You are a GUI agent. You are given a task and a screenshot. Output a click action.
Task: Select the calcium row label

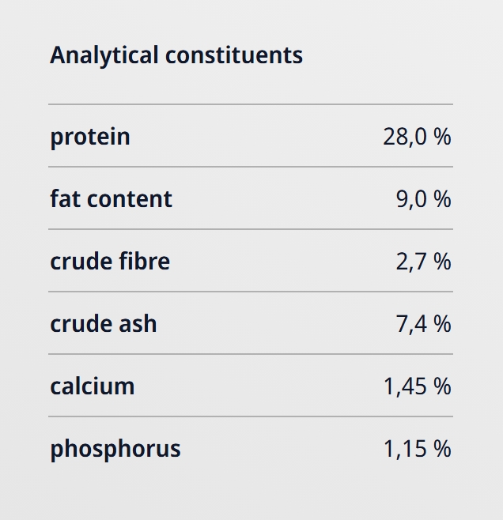tap(93, 386)
